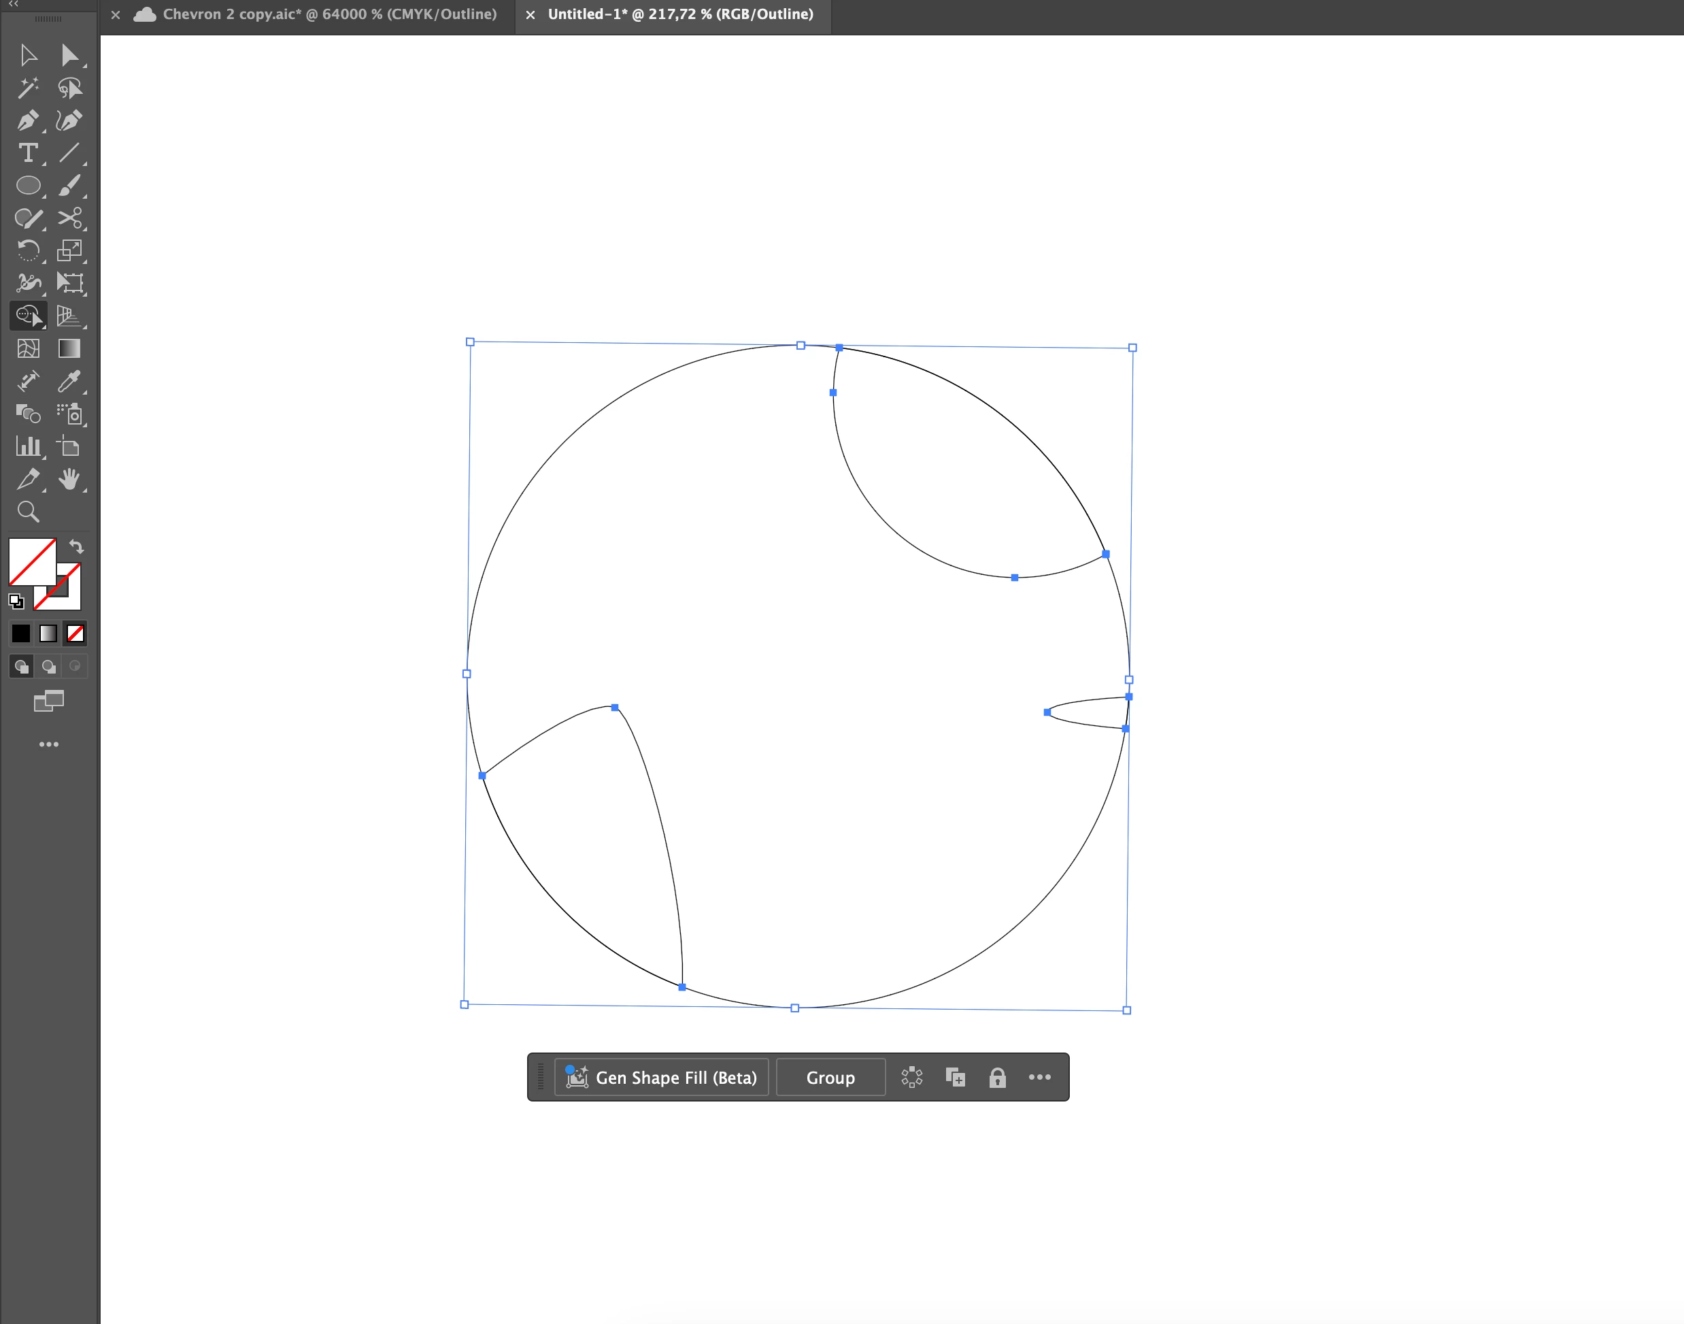Expand toolbar with double chevron
This screenshot has height=1324, width=1684.
[x=13, y=4]
